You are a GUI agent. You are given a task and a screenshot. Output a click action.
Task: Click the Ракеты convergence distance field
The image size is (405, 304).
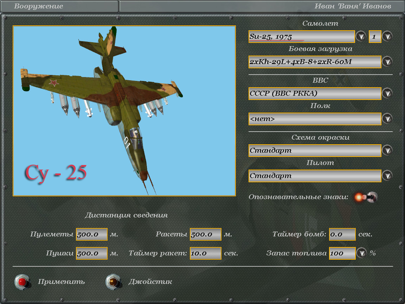(x=206, y=234)
